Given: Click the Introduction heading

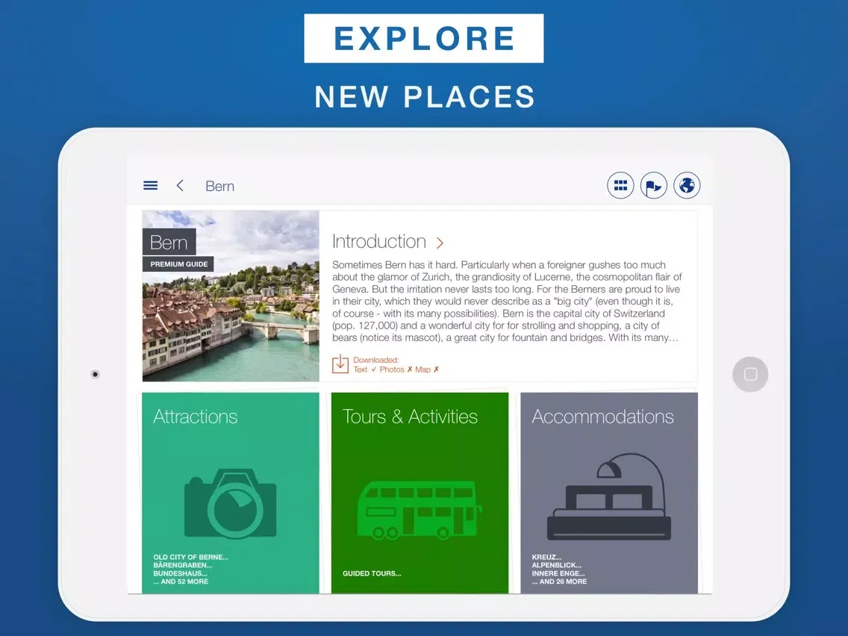Looking at the screenshot, I should [378, 242].
